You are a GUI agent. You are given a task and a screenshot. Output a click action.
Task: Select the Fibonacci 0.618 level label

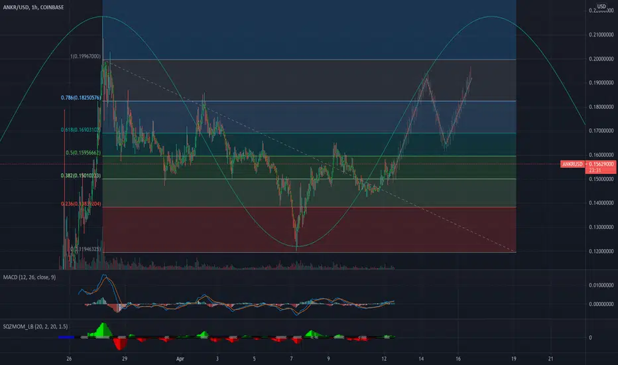(81, 129)
